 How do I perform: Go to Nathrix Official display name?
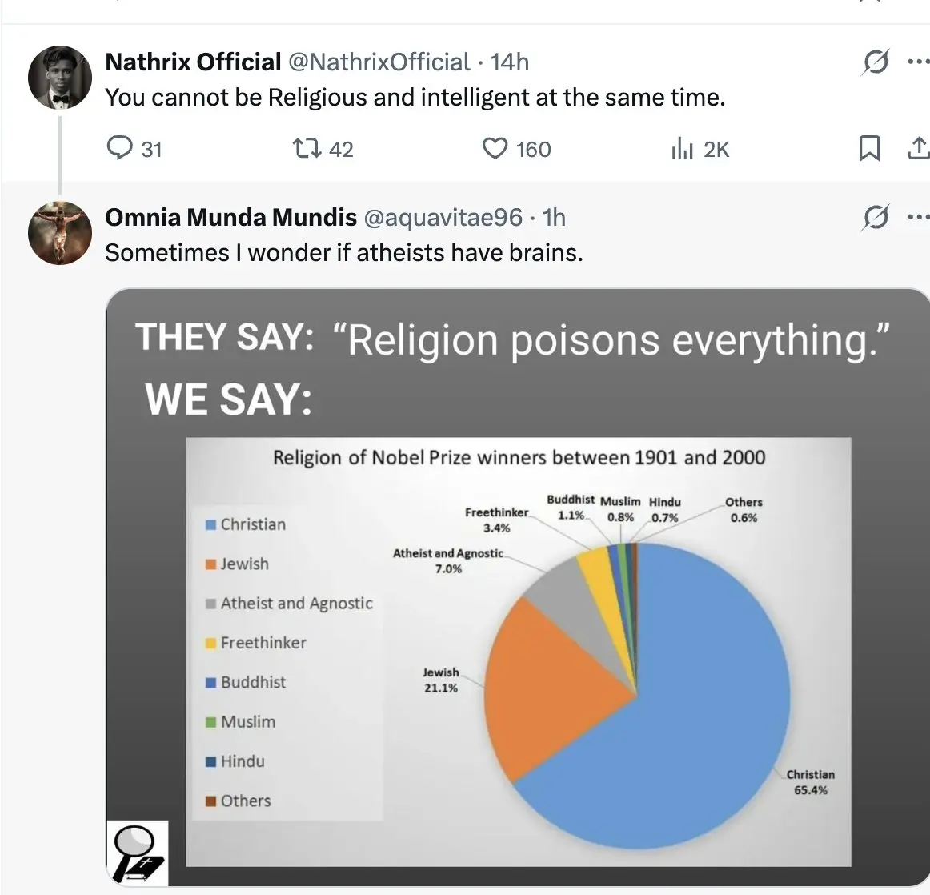pos(193,62)
